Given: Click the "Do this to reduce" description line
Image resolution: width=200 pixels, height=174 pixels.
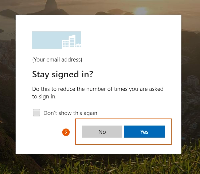Looking at the screenshot, I should (x=97, y=89).
